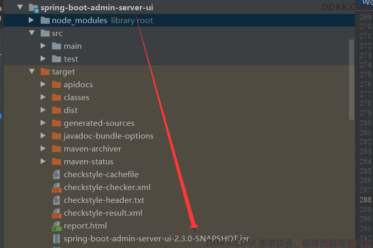The width and height of the screenshot is (373, 248).
Task: Click the test folder icon
Action: click(x=57, y=59)
